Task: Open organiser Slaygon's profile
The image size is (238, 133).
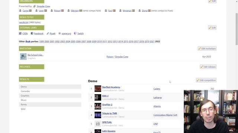Action: tap(75, 11)
